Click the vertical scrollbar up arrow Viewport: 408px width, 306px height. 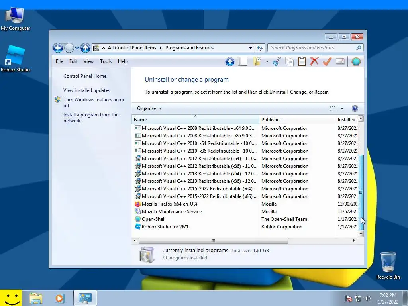(x=361, y=118)
